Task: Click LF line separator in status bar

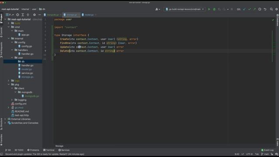Action: (x=242, y=154)
